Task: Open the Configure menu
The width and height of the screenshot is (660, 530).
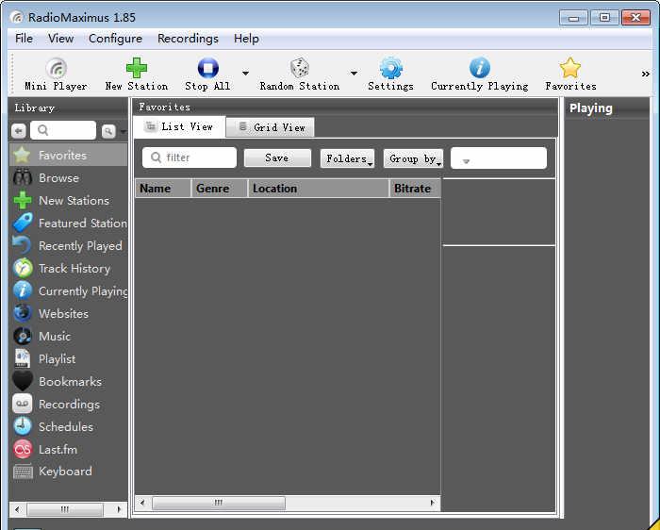Action: (115, 39)
